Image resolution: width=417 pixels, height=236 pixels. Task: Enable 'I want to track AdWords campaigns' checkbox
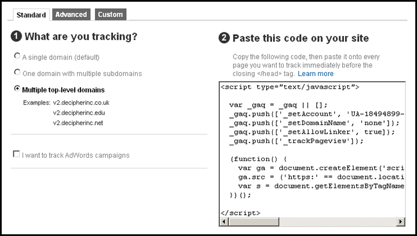point(16,154)
